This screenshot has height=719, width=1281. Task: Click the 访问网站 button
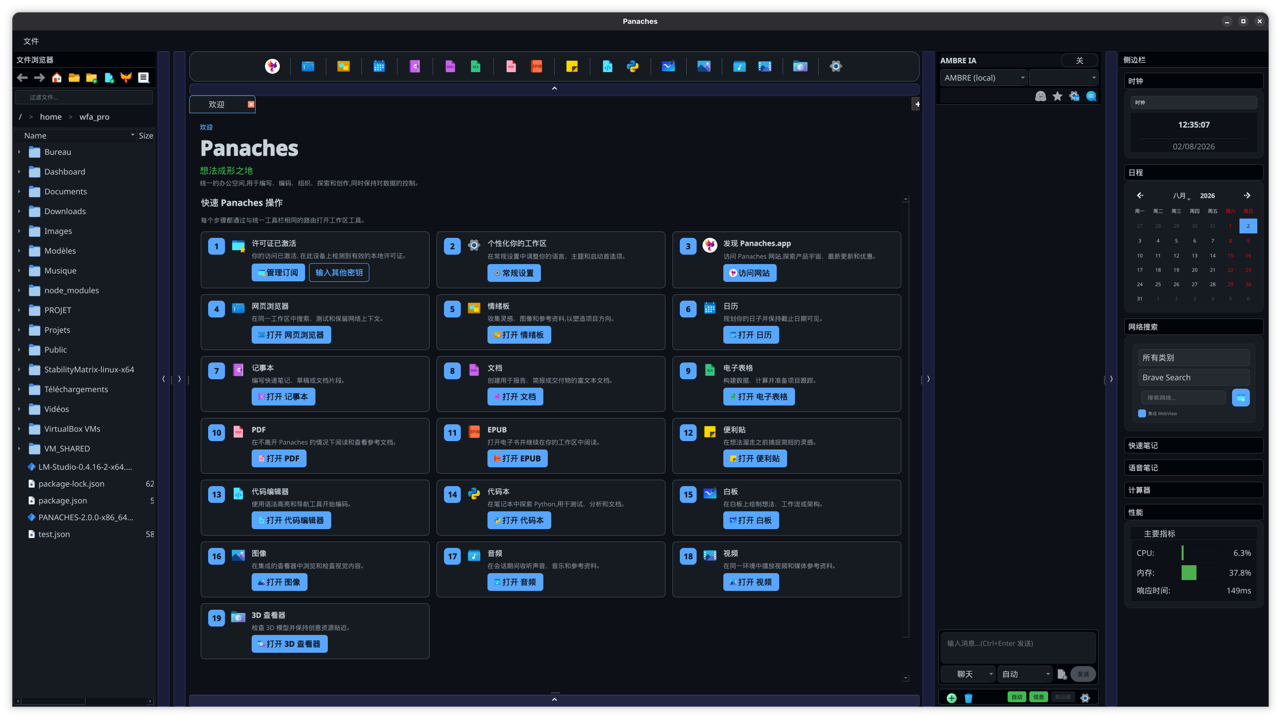750,273
